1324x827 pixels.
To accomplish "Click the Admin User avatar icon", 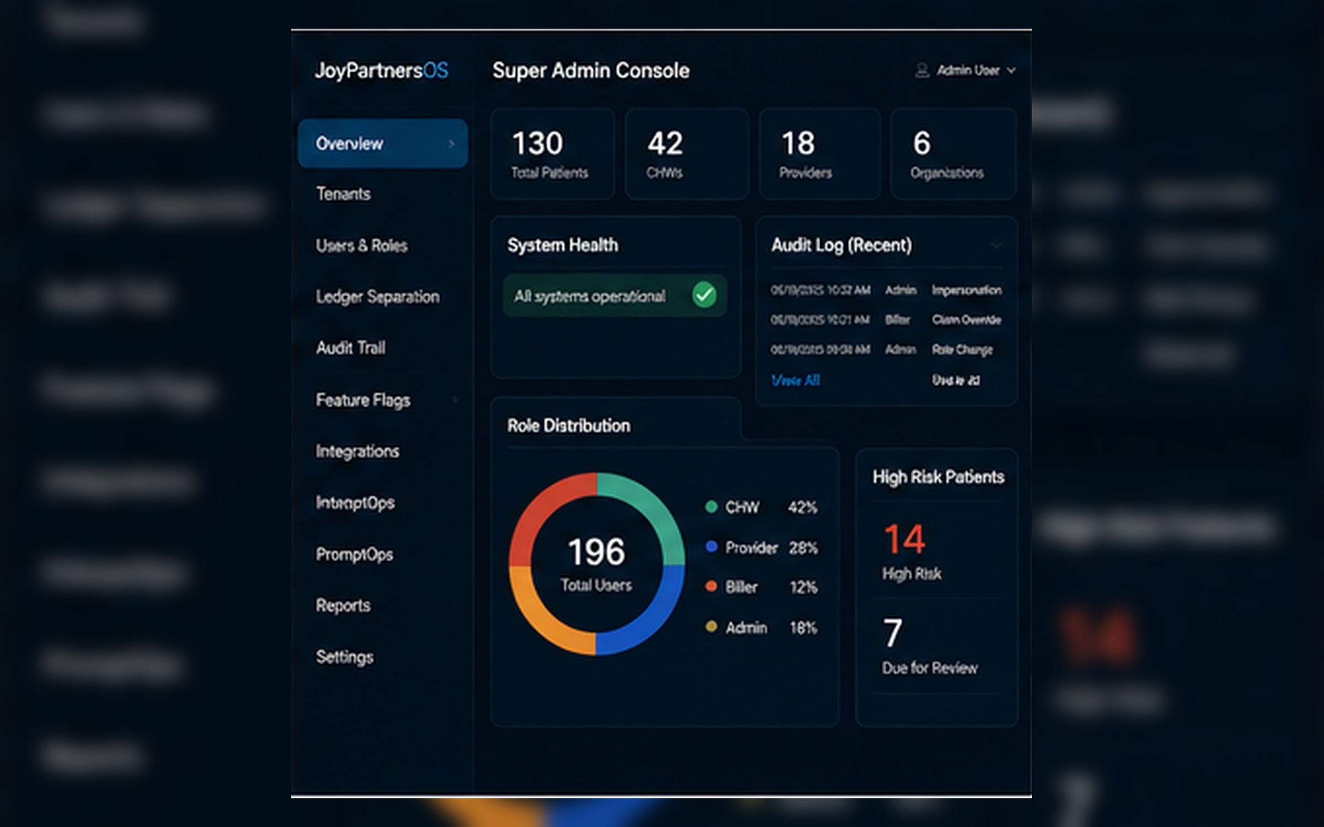I will coord(922,70).
